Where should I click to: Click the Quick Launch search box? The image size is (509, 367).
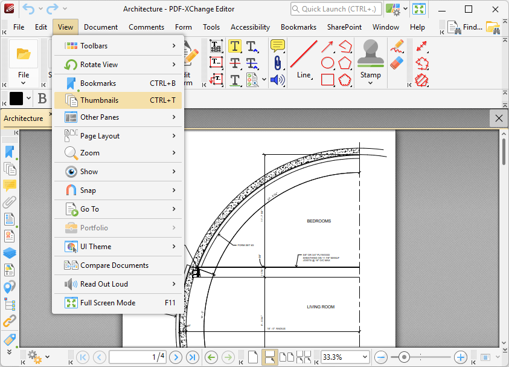(336, 9)
